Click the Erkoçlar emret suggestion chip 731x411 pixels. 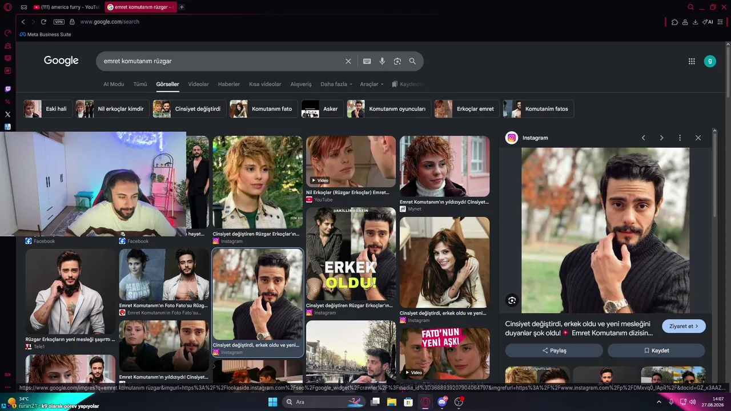click(467, 109)
